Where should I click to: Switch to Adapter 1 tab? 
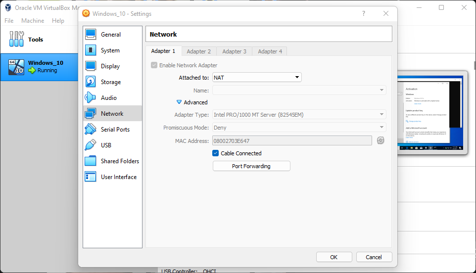pos(163,51)
